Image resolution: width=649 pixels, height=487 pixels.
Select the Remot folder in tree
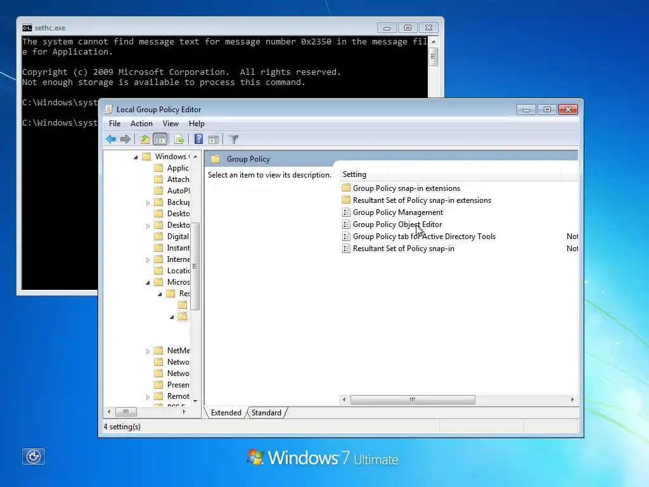coord(178,396)
